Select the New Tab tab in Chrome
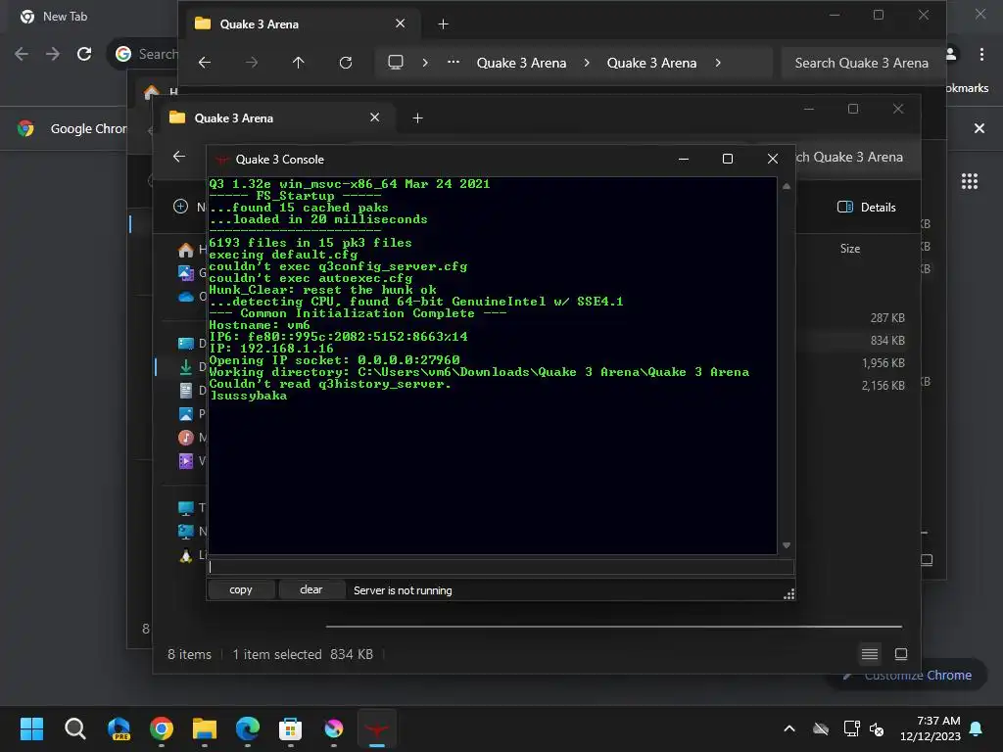The height and width of the screenshot is (752, 1003). point(65,17)
